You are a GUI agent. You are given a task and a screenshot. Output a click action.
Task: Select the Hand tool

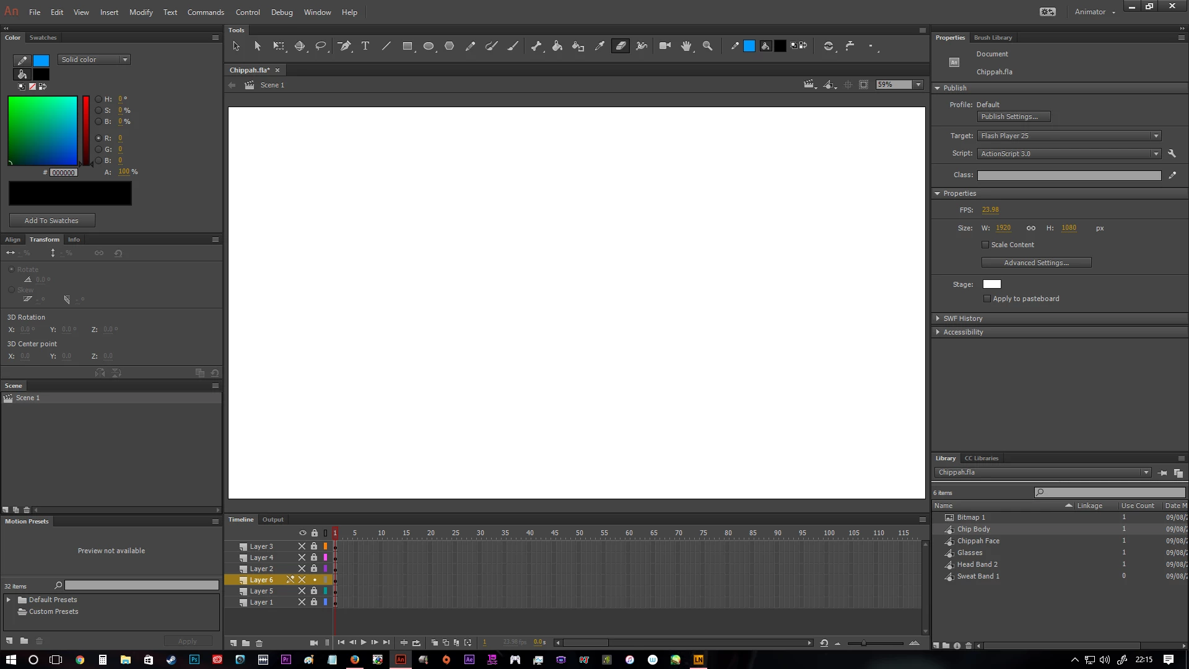686,46
